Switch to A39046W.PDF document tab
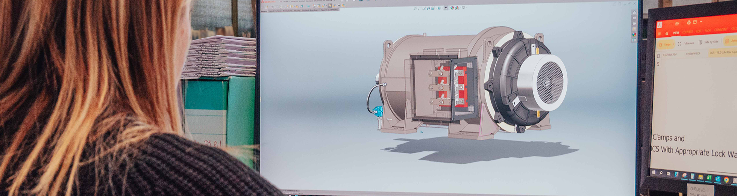 click(693, 54)
